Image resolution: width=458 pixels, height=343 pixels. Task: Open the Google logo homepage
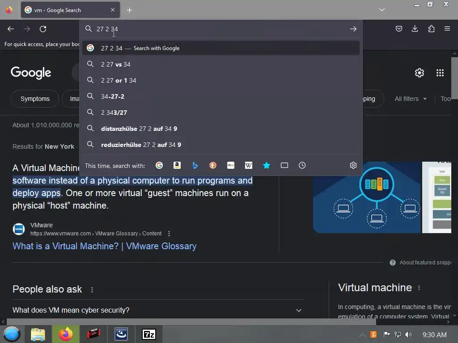point(31,73)
